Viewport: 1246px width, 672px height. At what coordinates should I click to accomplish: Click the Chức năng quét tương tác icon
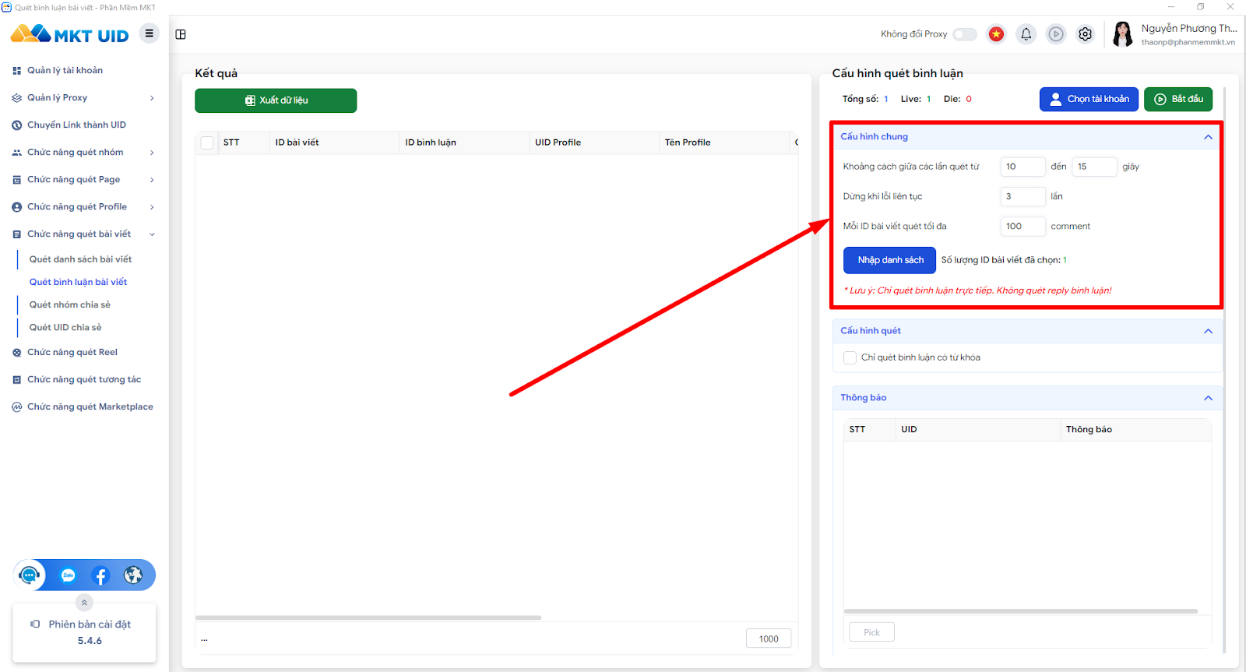click(17, 380)
